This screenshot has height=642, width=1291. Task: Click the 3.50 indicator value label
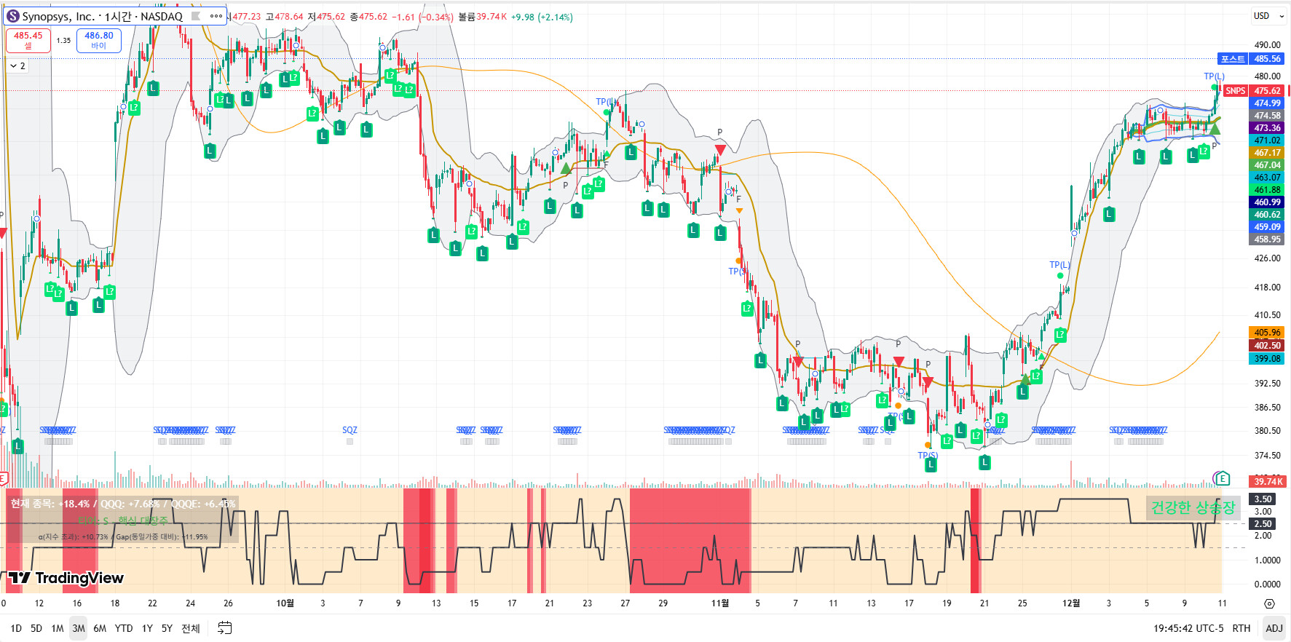(1263, 499)
